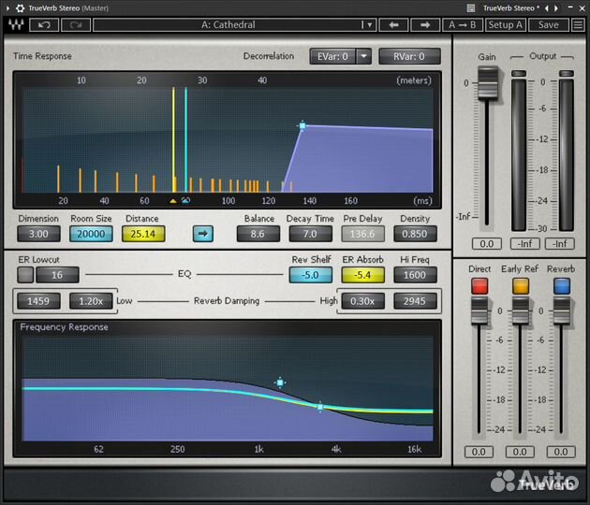Screen dimensions: 590x505
Task: Select the Direct 0.0 value box
Action: [479, 452]
